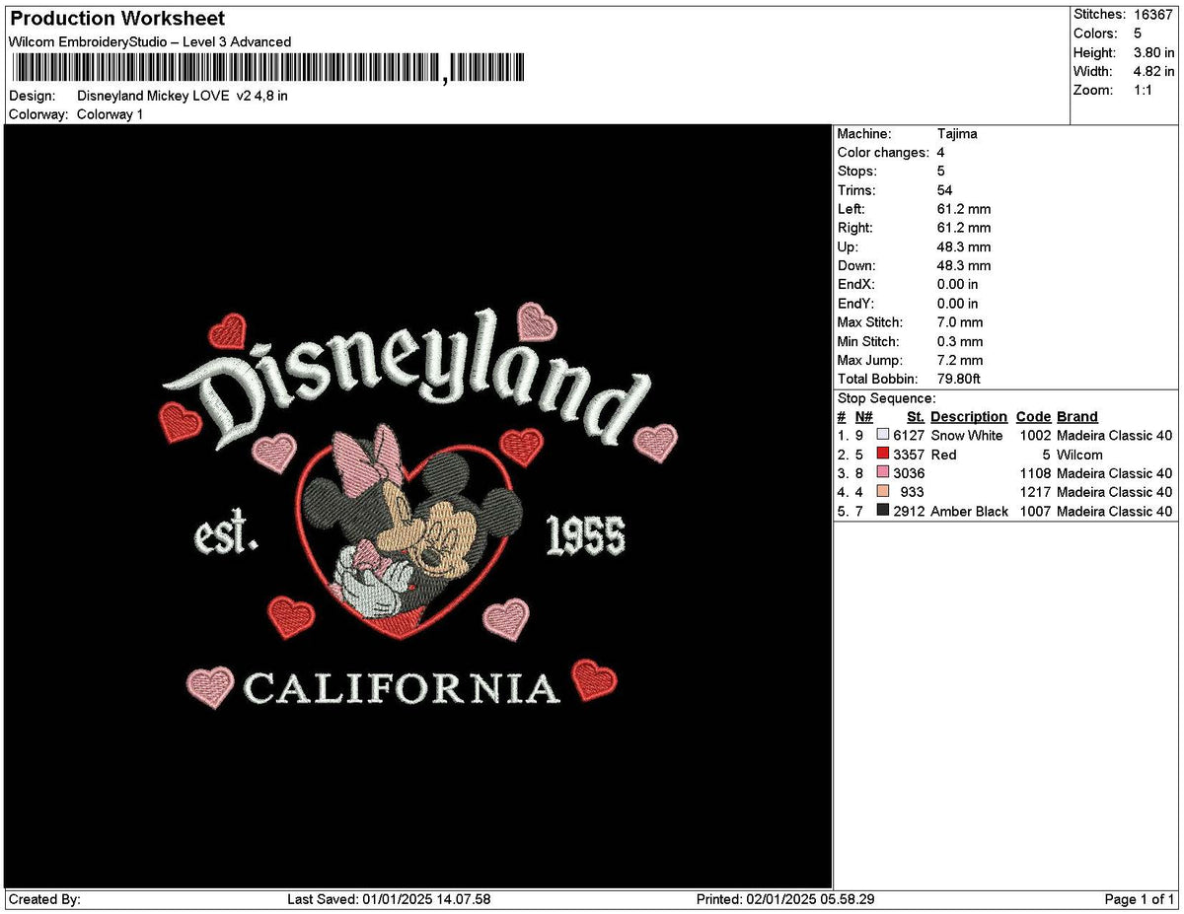Click 'Printed: 02/01/2025 05.58.29'
This screenshot has width=1184, height=914.
(x=785, y=899)
